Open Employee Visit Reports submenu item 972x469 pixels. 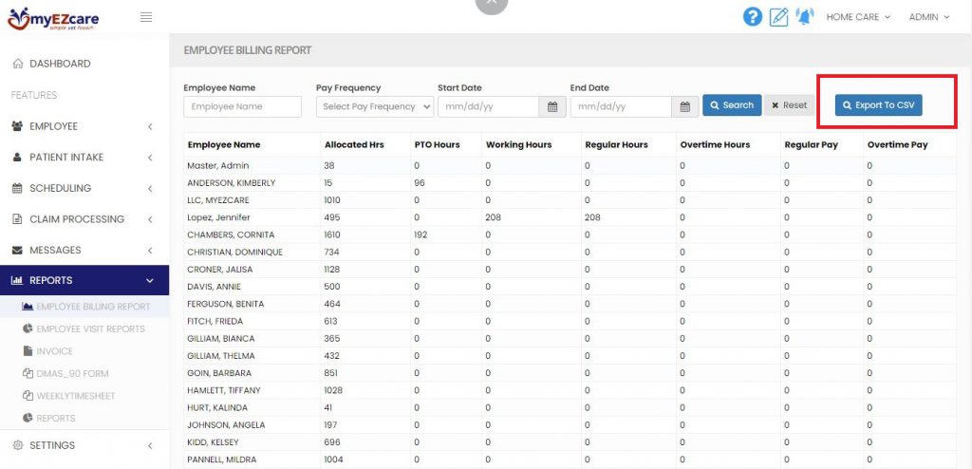90,328
